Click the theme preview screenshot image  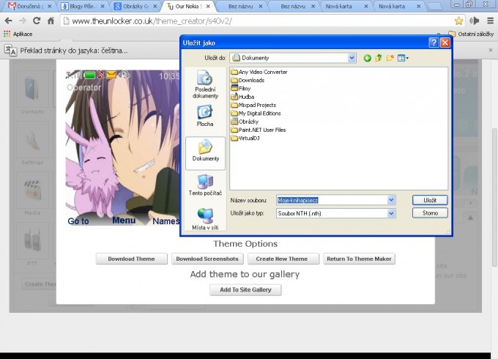pos(122,148)
